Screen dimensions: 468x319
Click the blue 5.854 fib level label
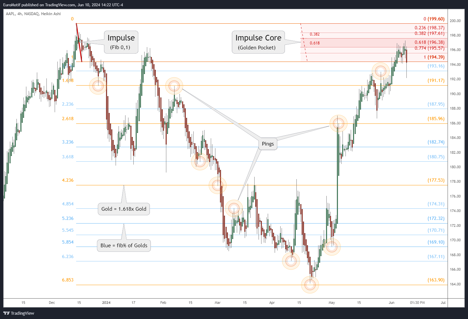point(68,242)
